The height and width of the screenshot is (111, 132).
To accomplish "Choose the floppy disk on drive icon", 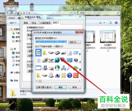I will pos(45,68).
